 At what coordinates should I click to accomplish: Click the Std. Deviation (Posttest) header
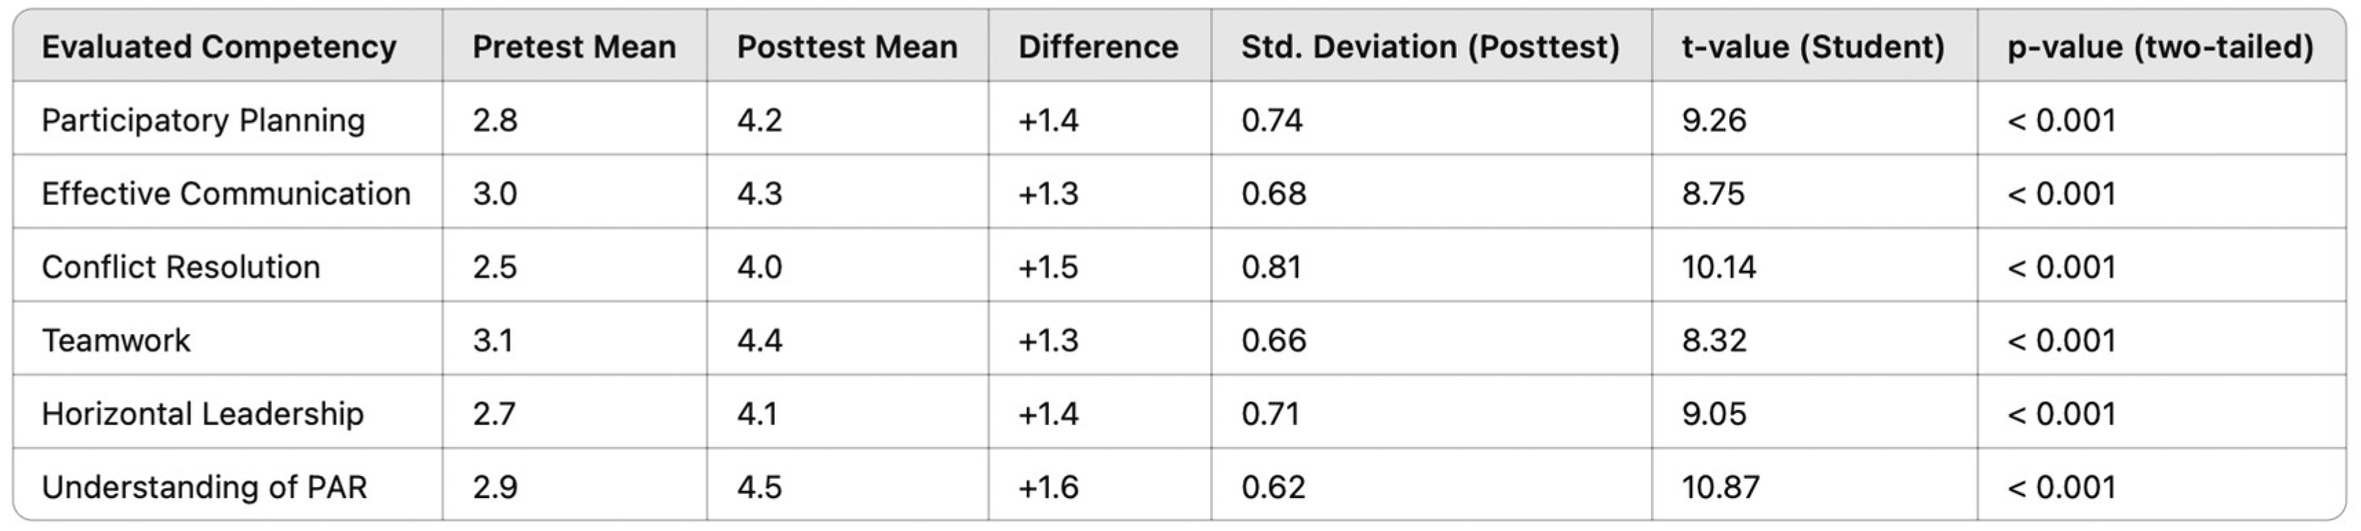point(1430,47)
